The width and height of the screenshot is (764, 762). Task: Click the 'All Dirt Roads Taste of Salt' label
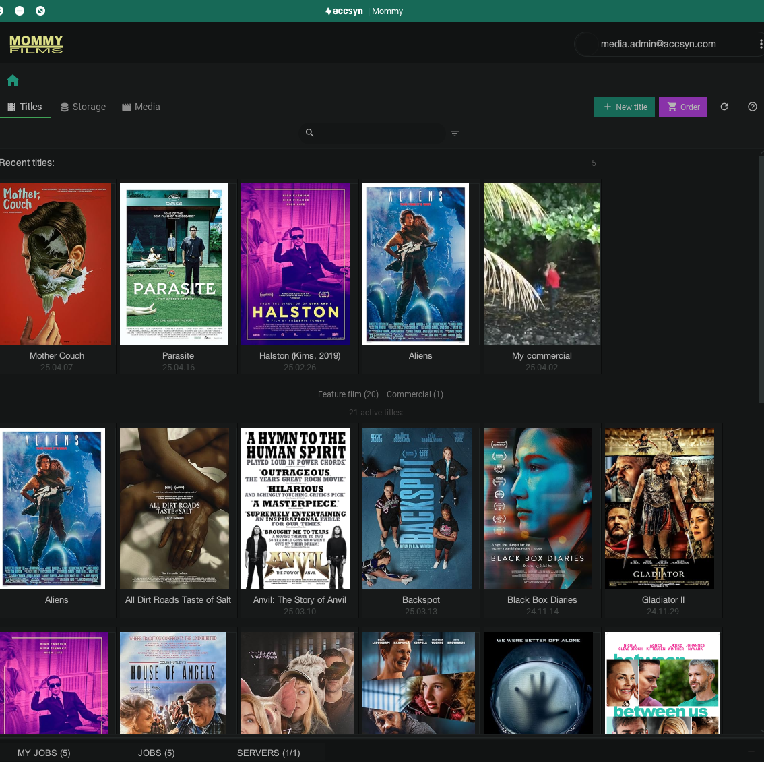(178, 599)
